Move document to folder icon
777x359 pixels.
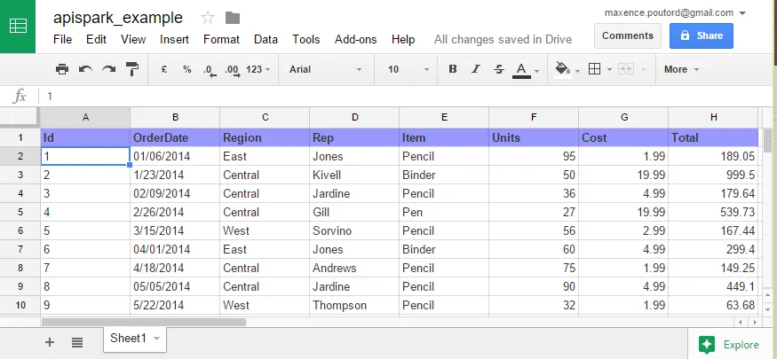tap(233, 19)
